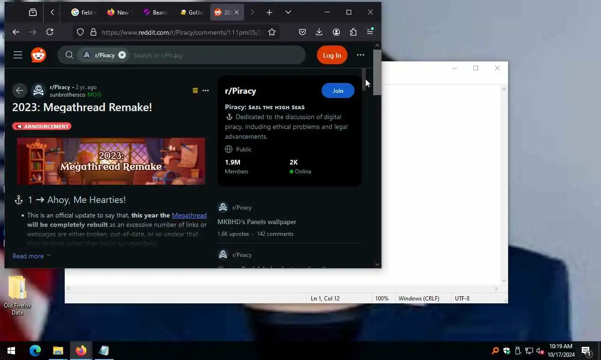Open the extensions puzzle icon

353,32
